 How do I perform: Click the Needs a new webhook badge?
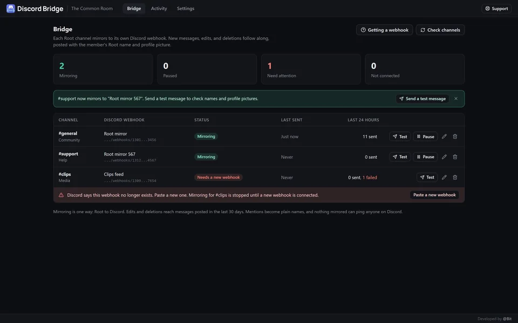pyautogui.click(x=219, y=177)
